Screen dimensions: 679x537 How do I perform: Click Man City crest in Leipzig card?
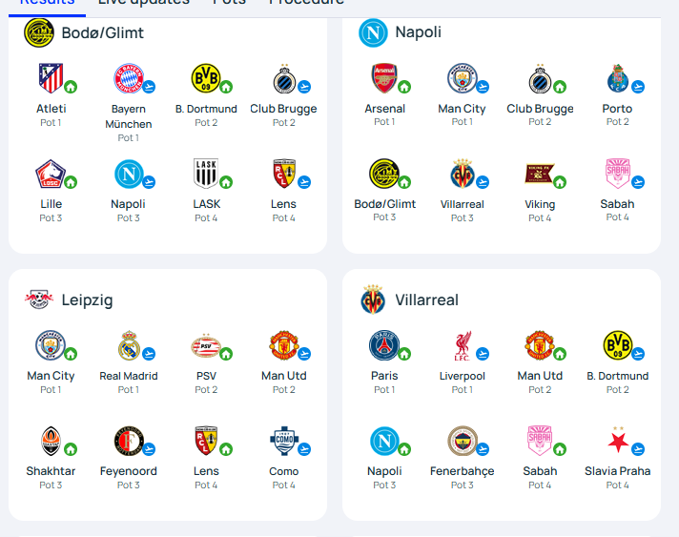(x=51, y=345)
